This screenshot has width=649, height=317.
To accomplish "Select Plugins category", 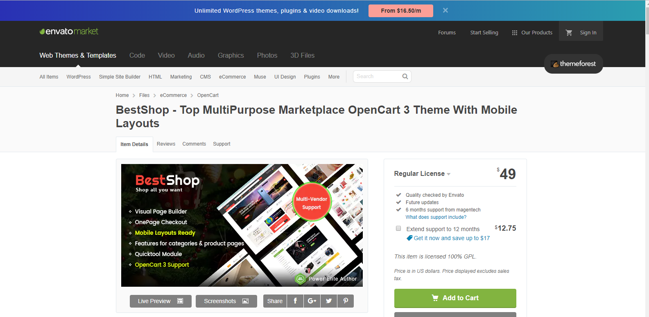I will pyautogui.click(x=312, y=77).
